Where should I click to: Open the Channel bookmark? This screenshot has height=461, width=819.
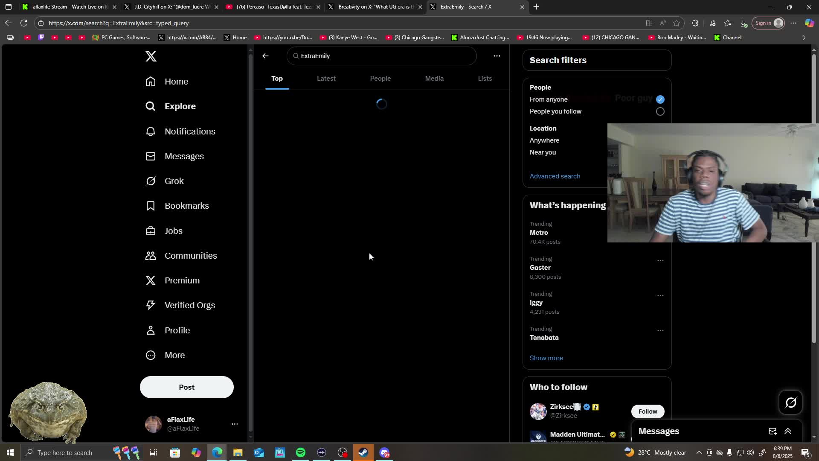[728, 38]
